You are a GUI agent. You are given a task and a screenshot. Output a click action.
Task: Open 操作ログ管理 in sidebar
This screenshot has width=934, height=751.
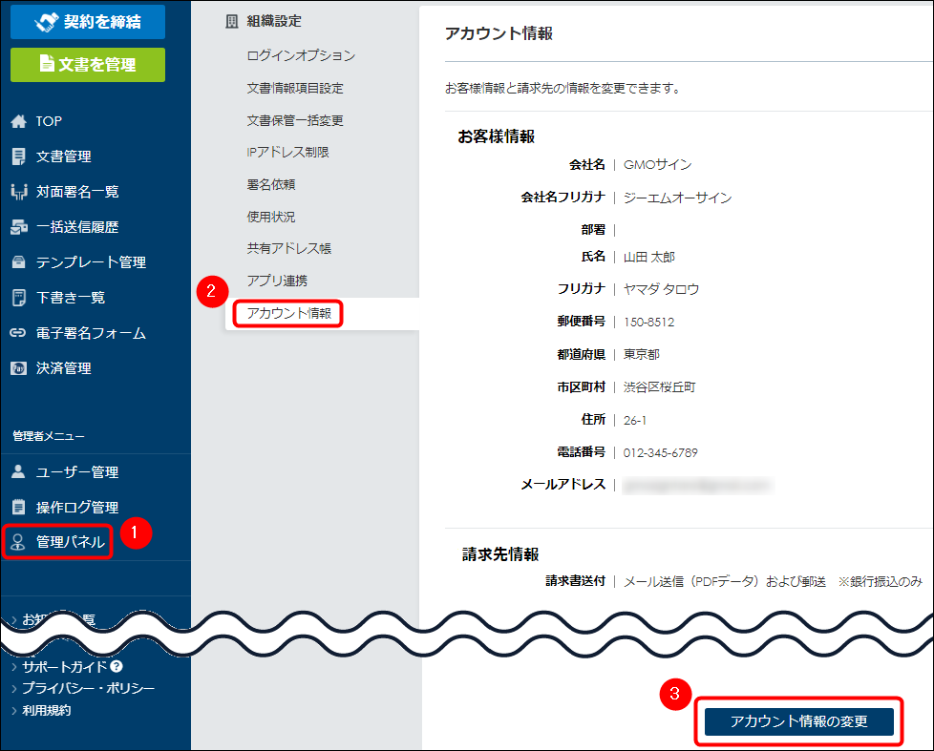point(76,508)
